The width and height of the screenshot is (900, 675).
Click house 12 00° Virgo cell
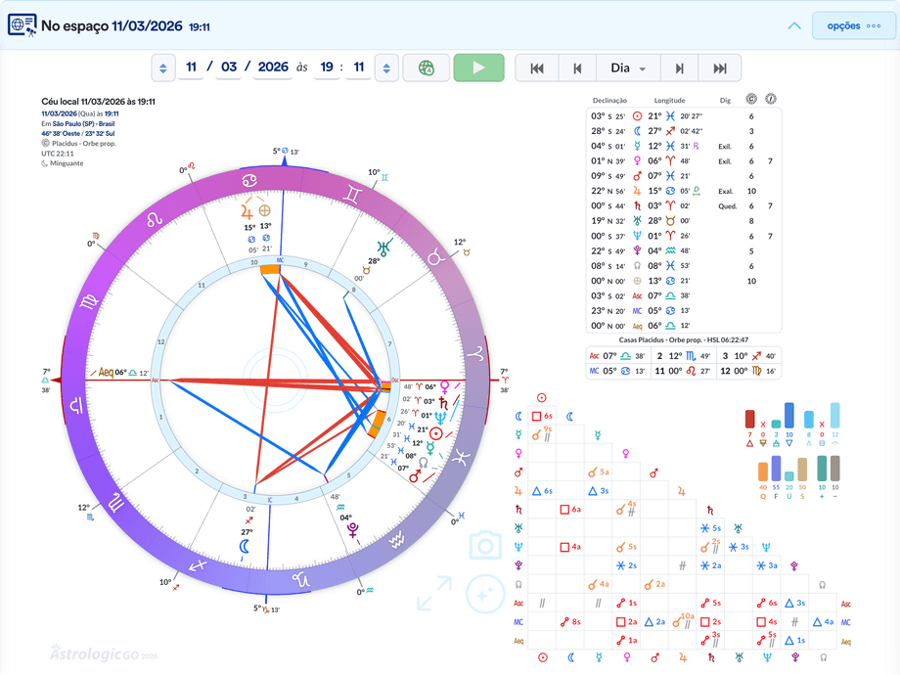748,371
